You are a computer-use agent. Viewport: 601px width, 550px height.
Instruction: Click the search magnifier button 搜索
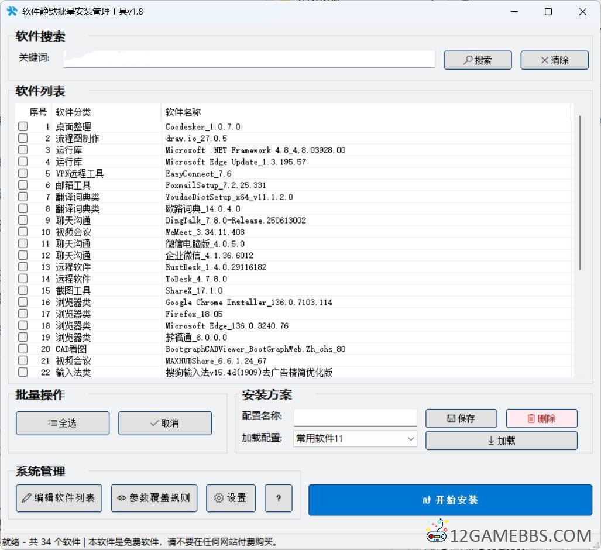pyautogui.click(x=478, y=60)
